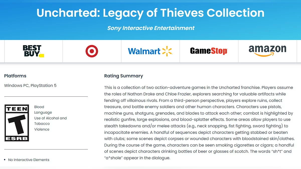Select the Sony Interactive Entertainment publisher name
Screen dimensions: 301x169
(x=151, y=28)
